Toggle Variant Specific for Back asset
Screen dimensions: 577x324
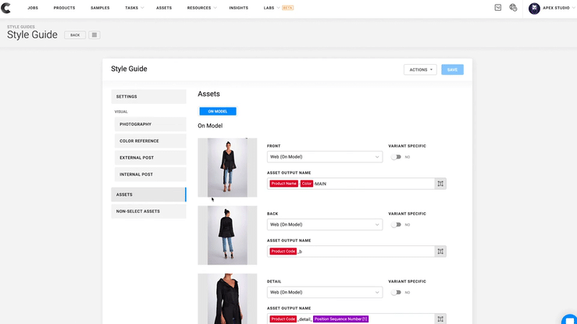[x=397, y=225]
